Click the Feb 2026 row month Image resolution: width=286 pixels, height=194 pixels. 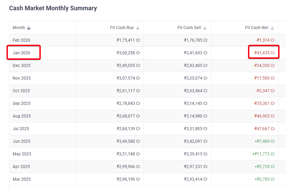click(22, 40)
